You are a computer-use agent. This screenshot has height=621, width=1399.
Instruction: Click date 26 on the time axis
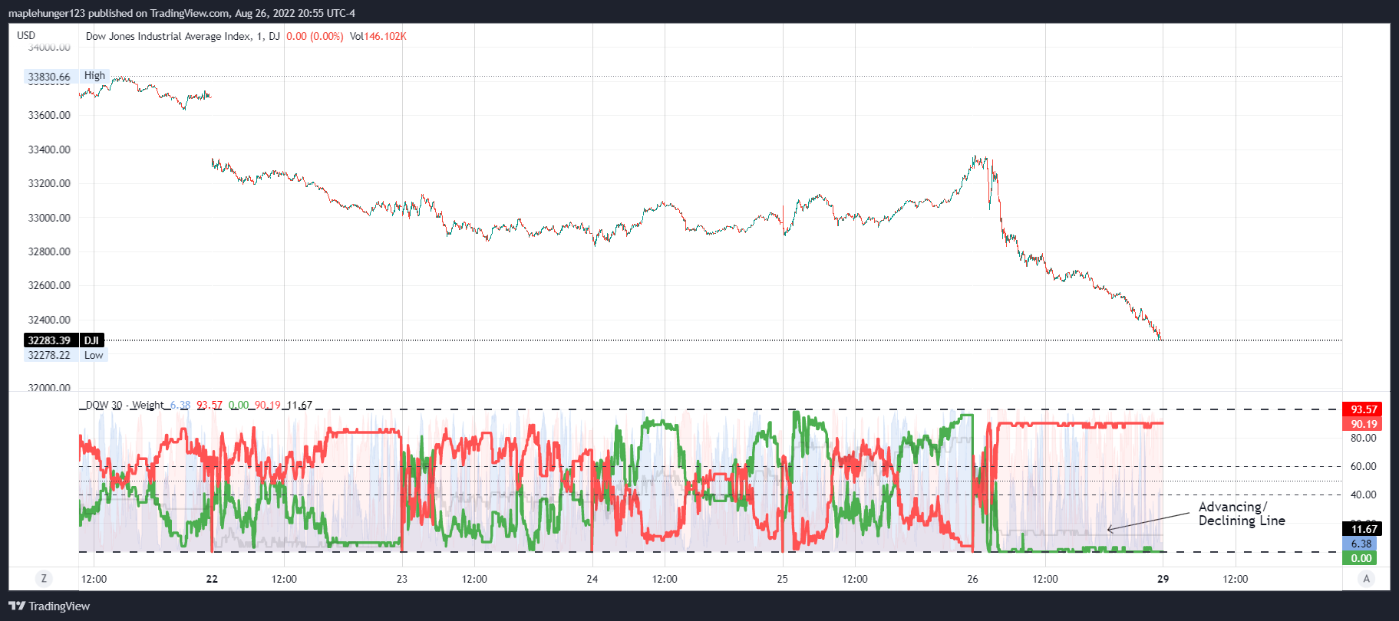pyautogui.click(x=972, y=579)
